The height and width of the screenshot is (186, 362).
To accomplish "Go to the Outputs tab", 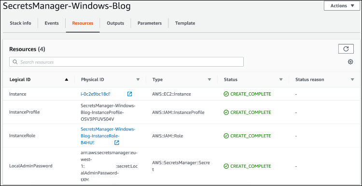I will tap(115, 23).
